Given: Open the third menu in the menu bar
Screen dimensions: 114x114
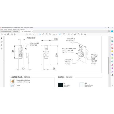Looking at the screenshot, I should (x=10, y=29).
